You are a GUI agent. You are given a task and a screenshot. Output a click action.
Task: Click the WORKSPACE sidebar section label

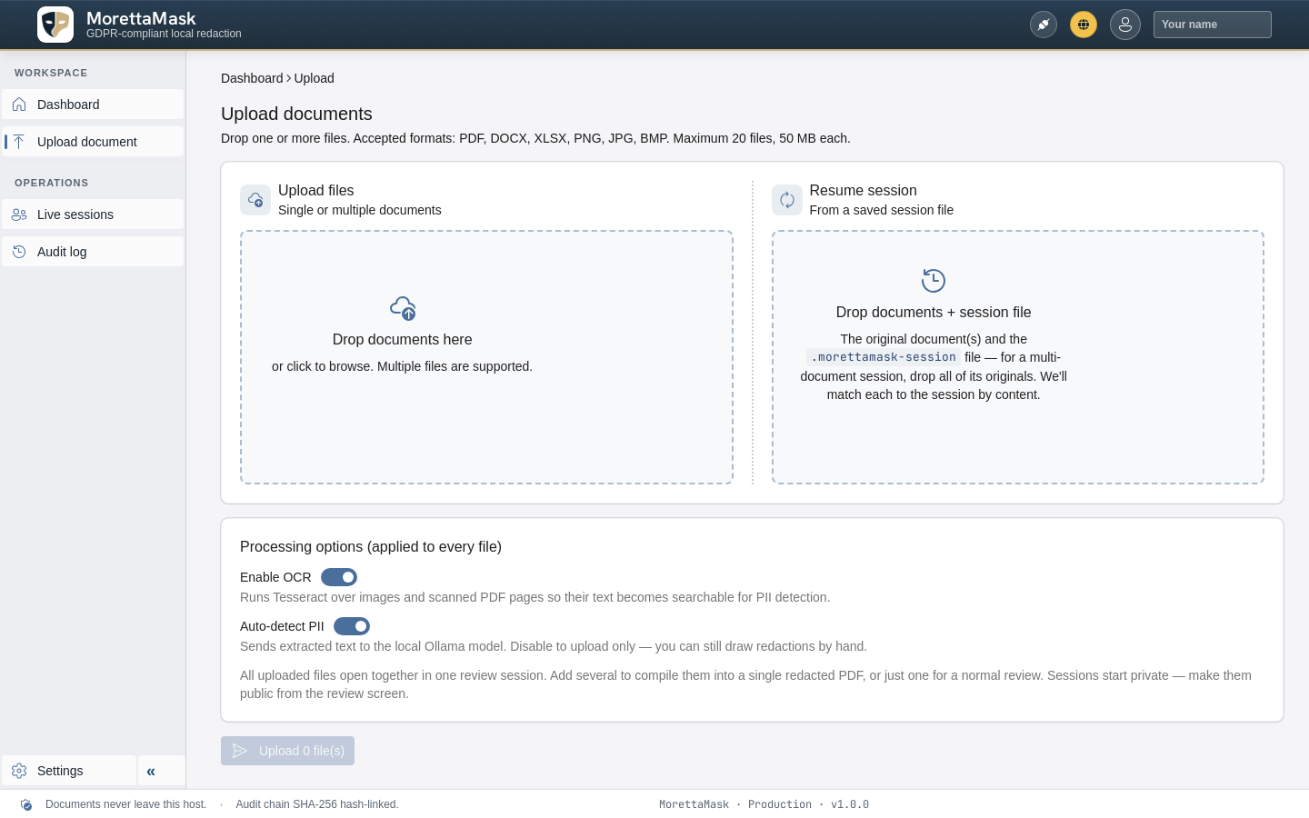(x=51, y=73)
